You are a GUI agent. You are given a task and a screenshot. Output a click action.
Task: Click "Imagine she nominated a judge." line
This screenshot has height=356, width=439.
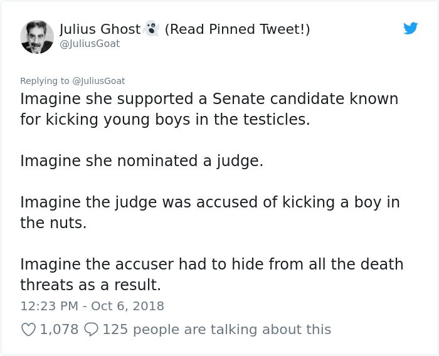click(142, 160)
